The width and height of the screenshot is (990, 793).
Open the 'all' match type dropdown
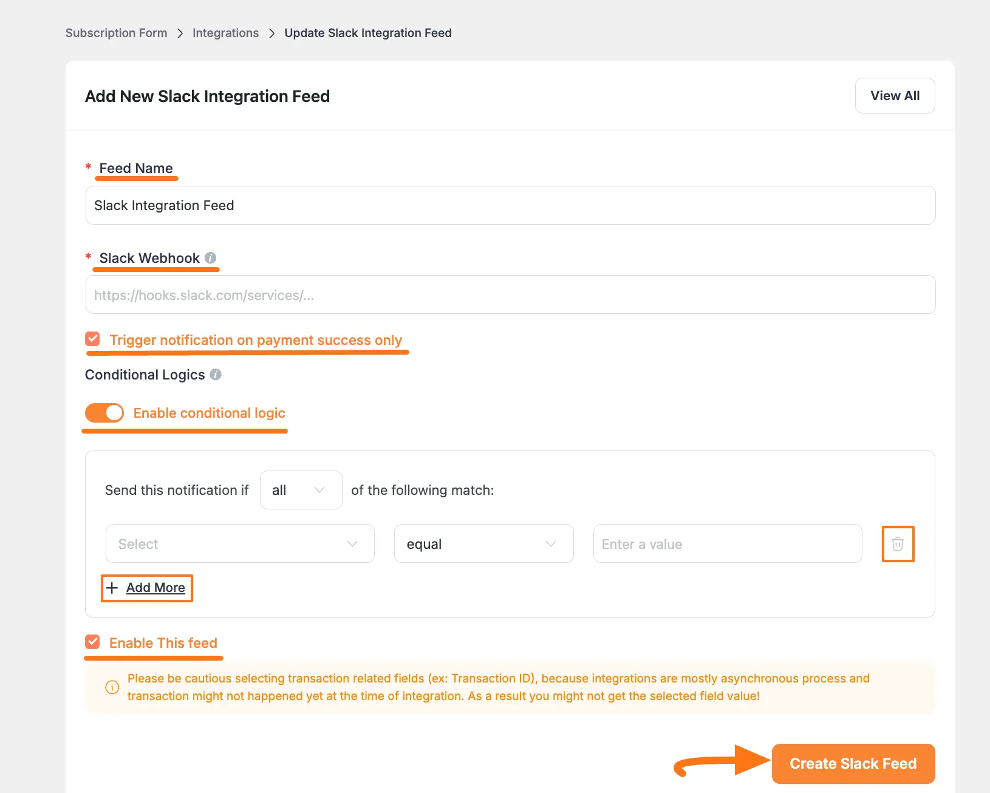[x=301, y=490]
